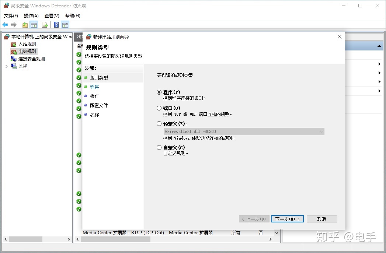Select 出站规则 in the tree
The width and height of the screenshot is (386, 253).
coord(27,52)
